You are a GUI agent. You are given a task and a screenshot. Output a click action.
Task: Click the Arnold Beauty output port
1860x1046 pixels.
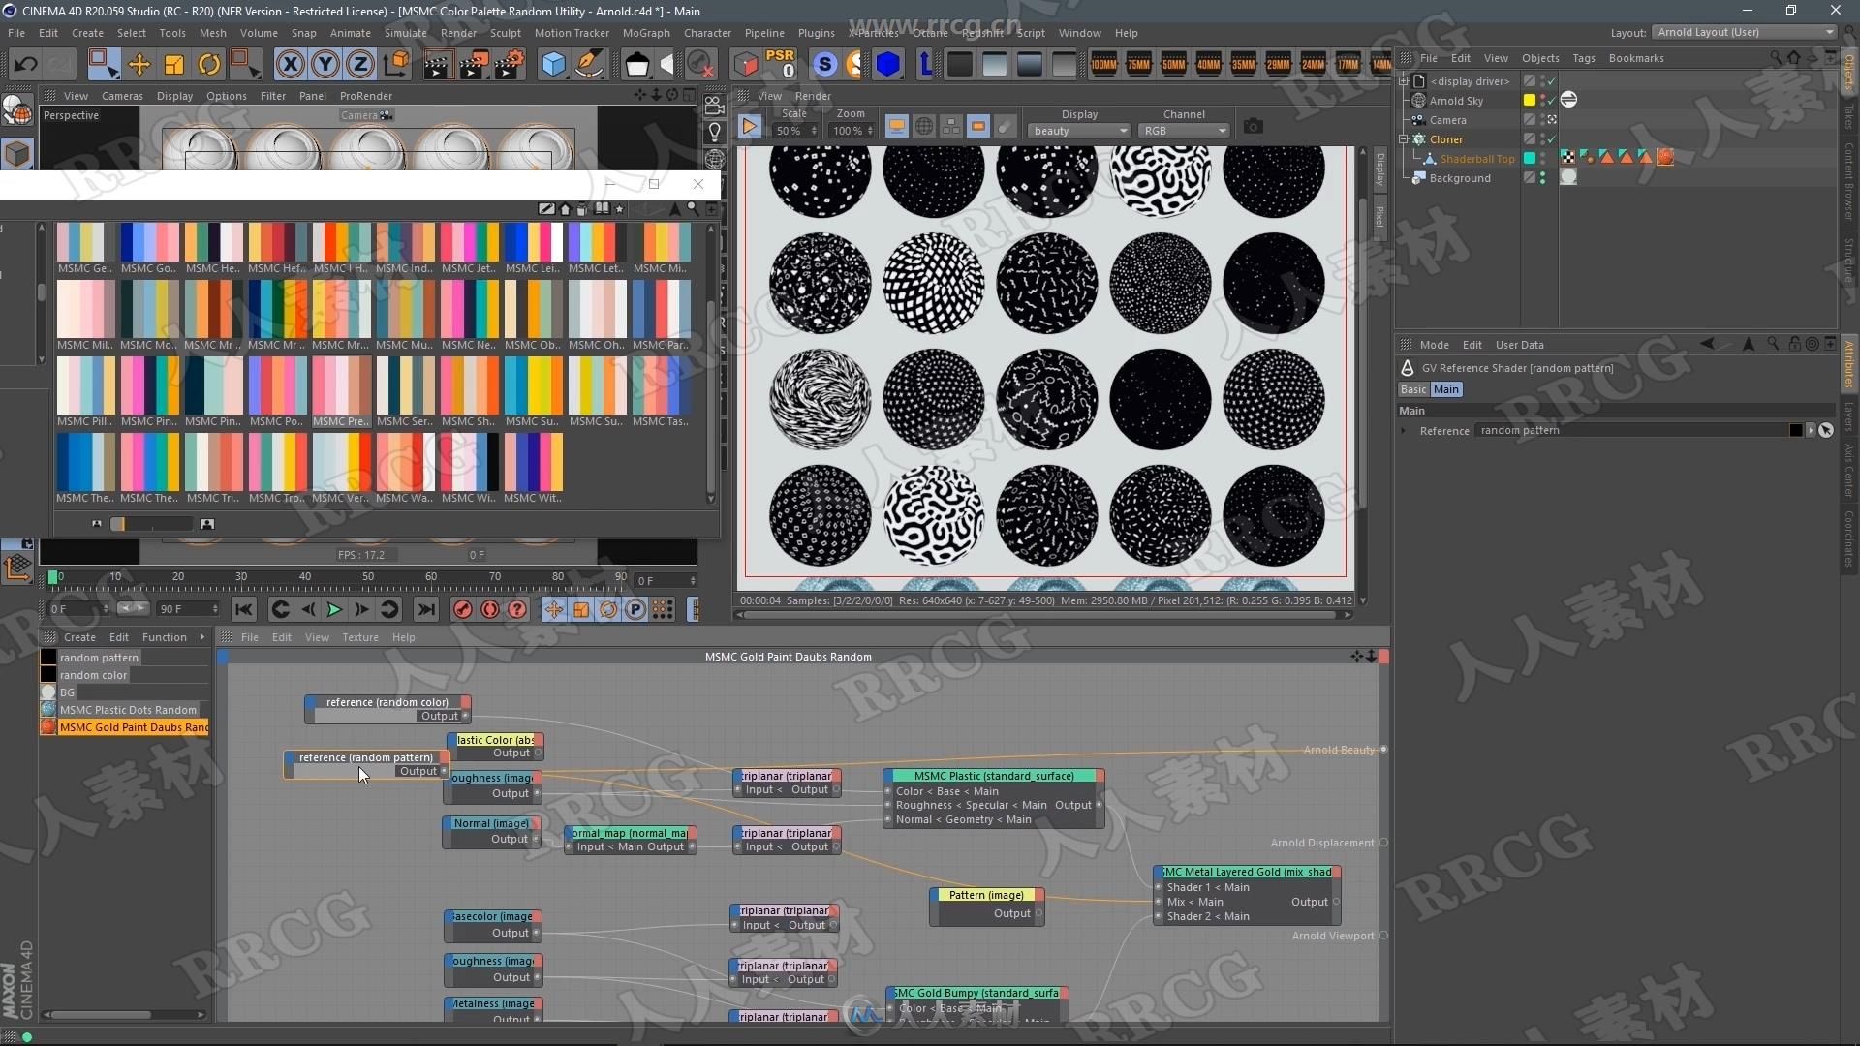(1383, 750)
